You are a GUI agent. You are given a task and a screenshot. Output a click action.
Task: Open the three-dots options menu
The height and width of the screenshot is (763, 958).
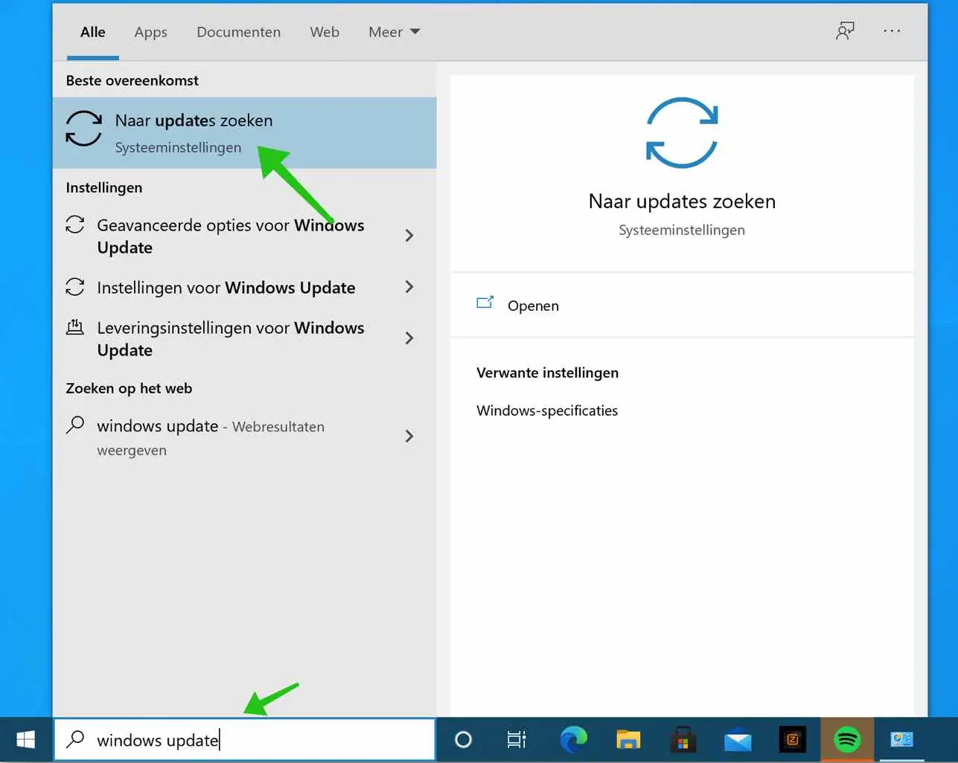click(x=892, y=31)
